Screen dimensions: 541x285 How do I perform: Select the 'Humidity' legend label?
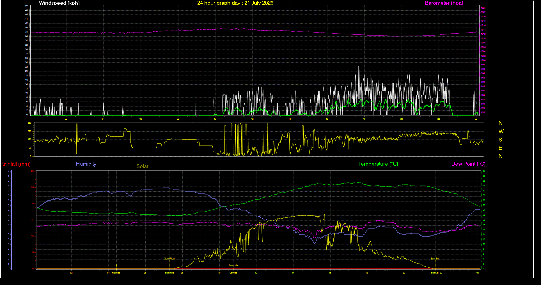coord(86,164)
